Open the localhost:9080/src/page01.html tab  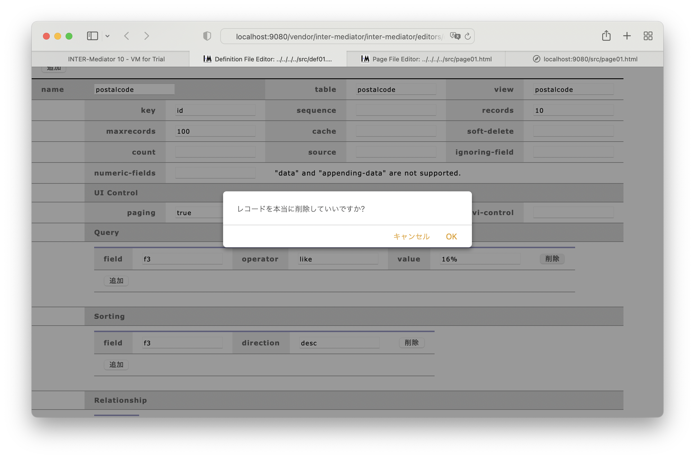point(584,59)
